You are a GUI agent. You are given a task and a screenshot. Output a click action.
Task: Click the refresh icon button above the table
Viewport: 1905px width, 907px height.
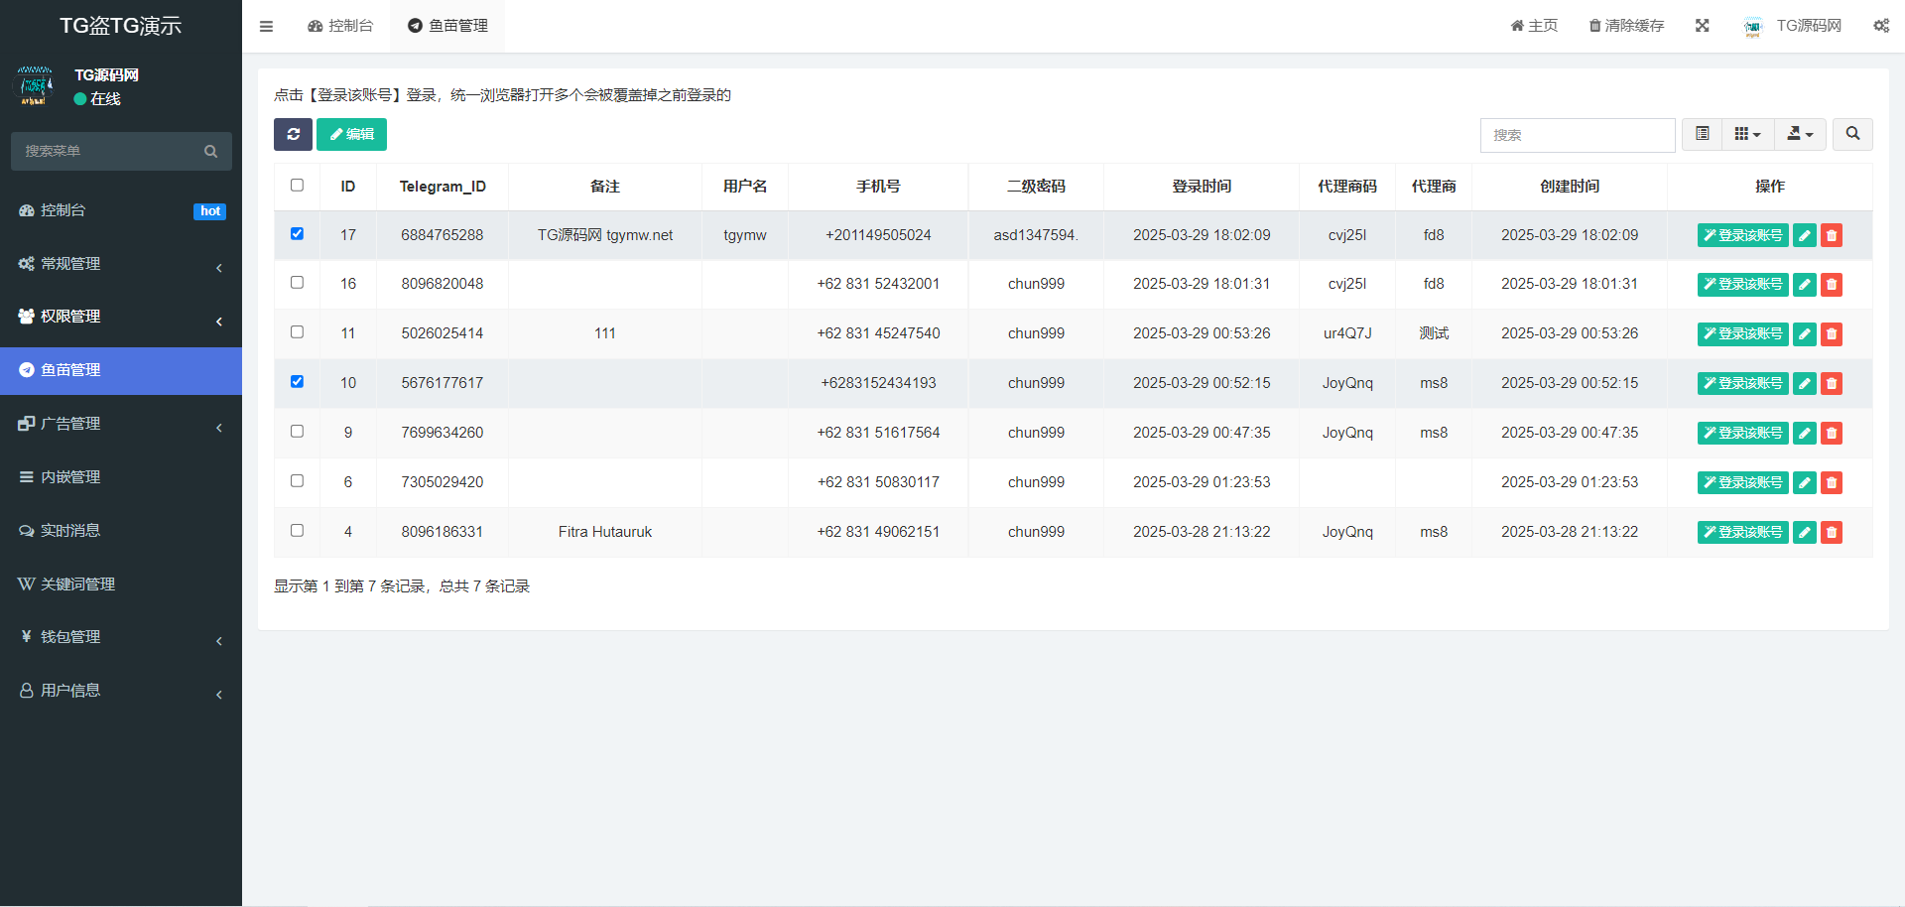click(x=293, y=134)
